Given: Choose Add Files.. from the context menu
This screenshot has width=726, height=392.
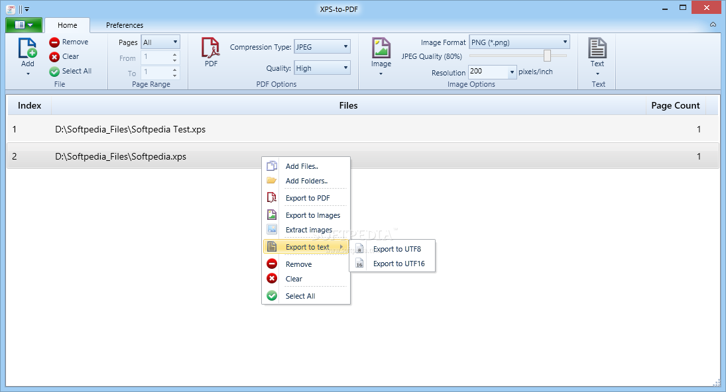Looking at the screenshot, I should click(306, 166).
